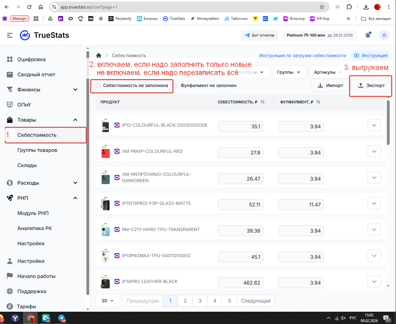Click the cost field for XM-PM4P-COLOURFUL-RED
Screen dimensions: 396x324
coord(241,153)
